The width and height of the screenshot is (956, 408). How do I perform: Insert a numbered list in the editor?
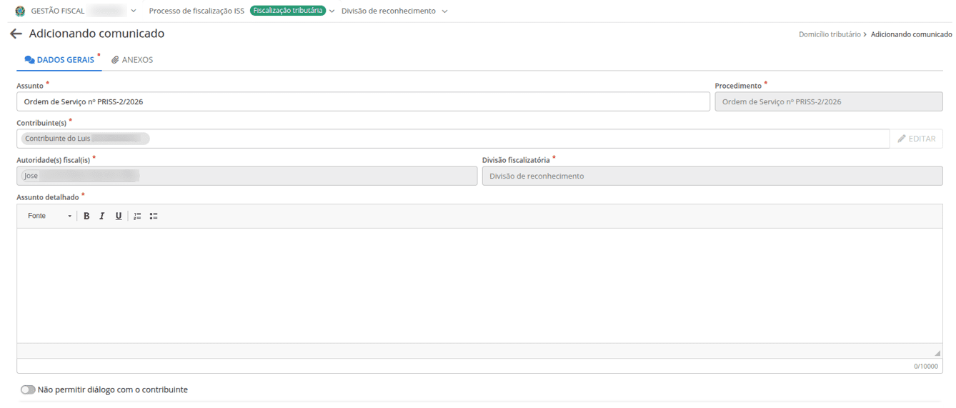coord(137,216)
